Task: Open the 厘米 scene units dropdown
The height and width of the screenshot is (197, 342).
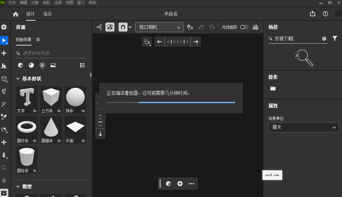Action: 303,127
